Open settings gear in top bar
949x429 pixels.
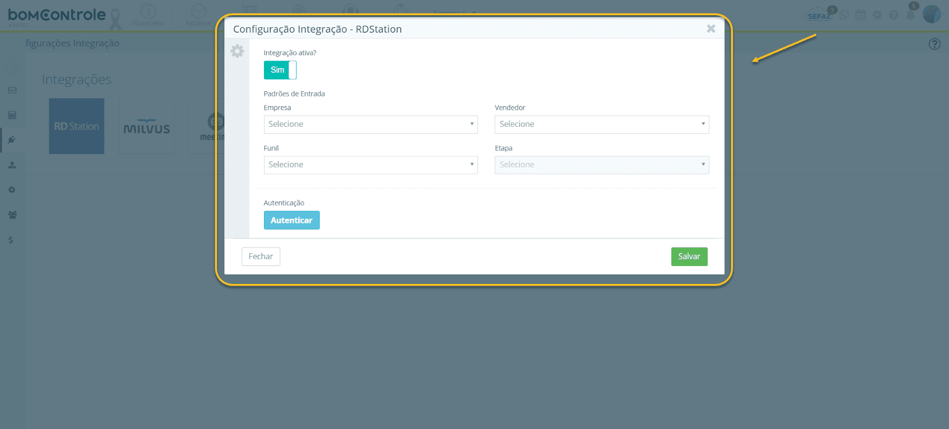pyautogui.click(x=877, y=15)
